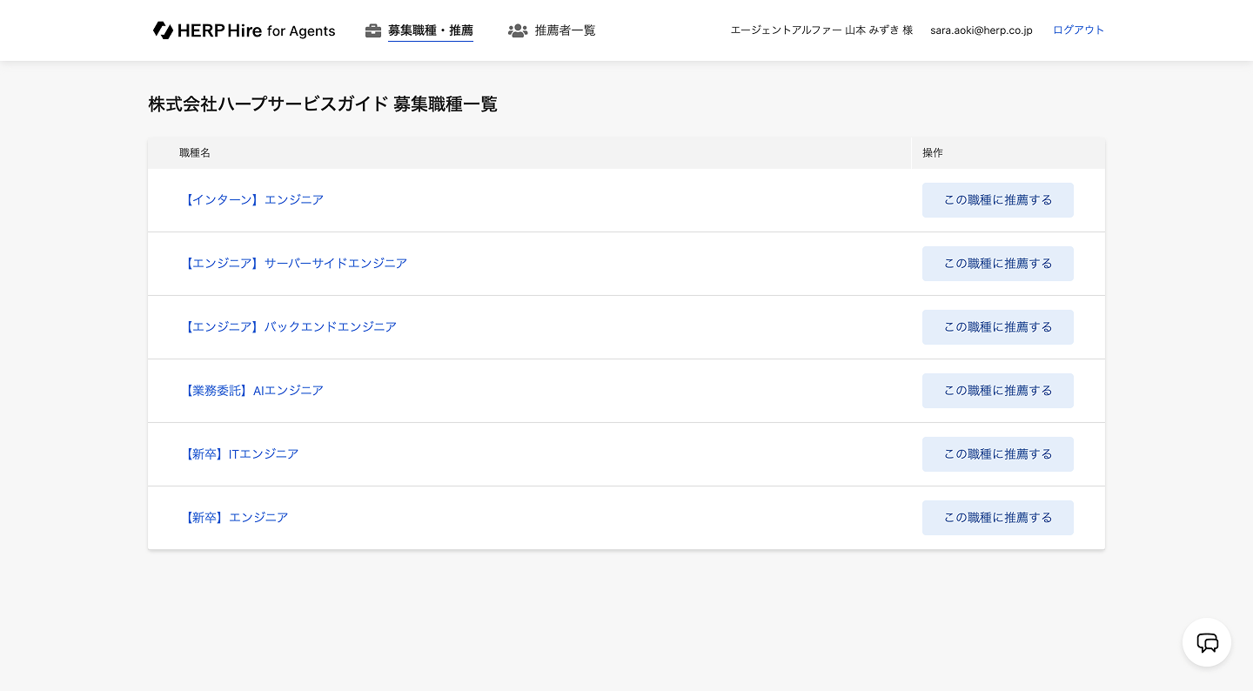Open 【業務委託】AIエンジニア job link
The height and width of the screenshot is (691, 1253).
tap(252, 391)
